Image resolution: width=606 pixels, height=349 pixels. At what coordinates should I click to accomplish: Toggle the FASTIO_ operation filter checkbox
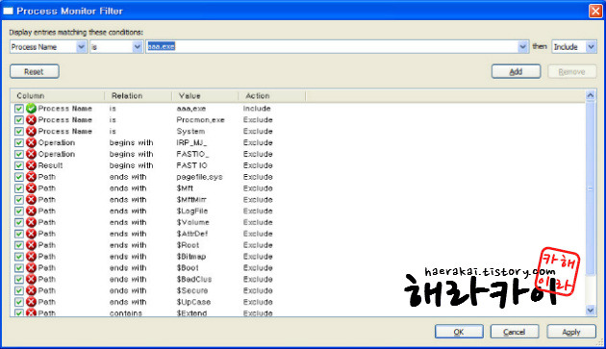coord(19,154)
